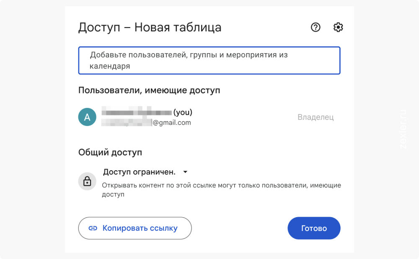Screen dimensions: 419x259
Task: Click the 'Владелец' role label
Action: 316,117
